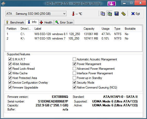
Task: Open the Samsung SSD 840 drive dropdown
Action: pos(36,14)
